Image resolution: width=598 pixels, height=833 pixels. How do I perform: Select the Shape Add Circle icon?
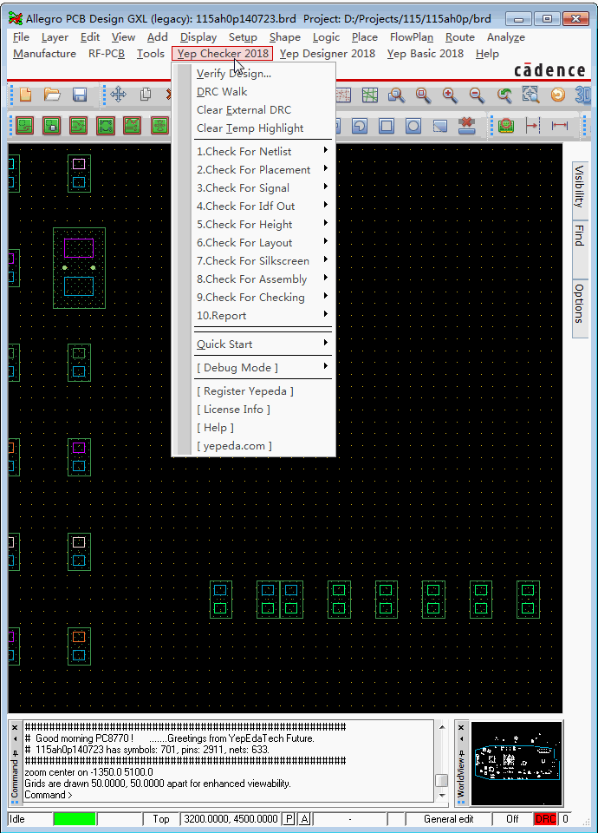click(413, 126)
